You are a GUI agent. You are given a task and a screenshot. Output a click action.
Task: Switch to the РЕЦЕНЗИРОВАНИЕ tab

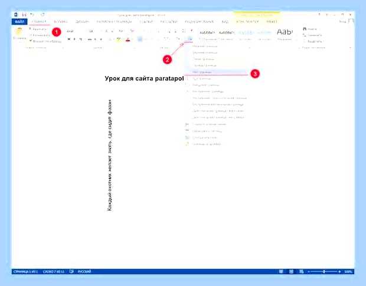199,22
